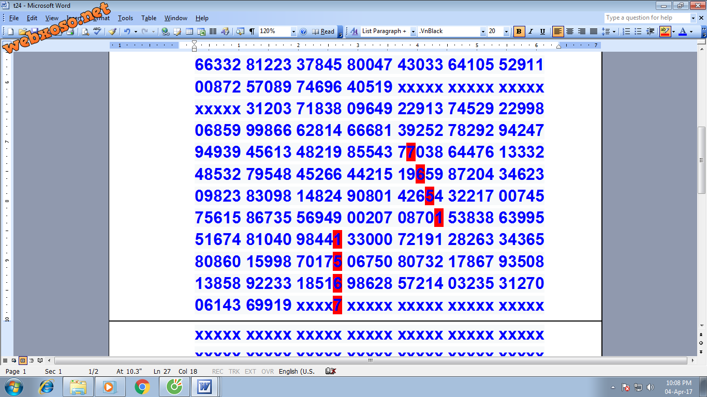Click the Format Painter brush icon
The height and width of the screenshot is (397, 707).
[112, 32]
